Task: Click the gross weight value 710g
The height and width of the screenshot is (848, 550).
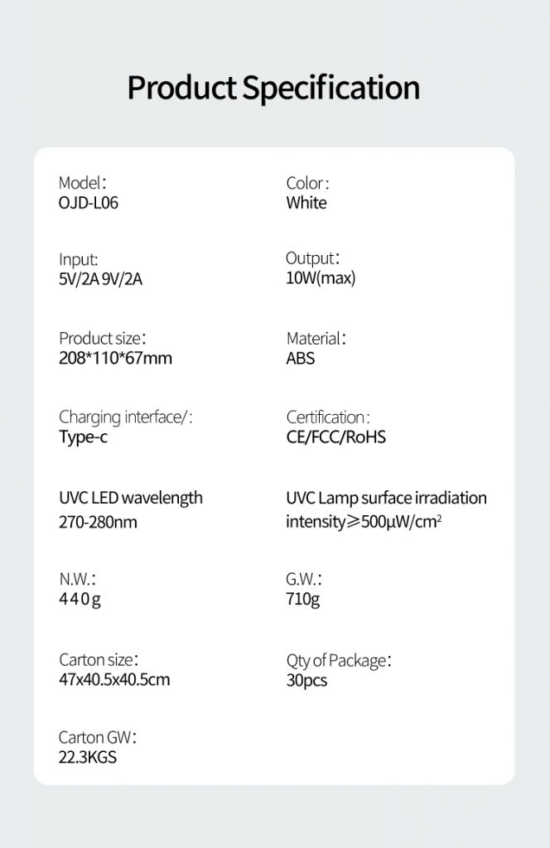Action: (303, 600)
